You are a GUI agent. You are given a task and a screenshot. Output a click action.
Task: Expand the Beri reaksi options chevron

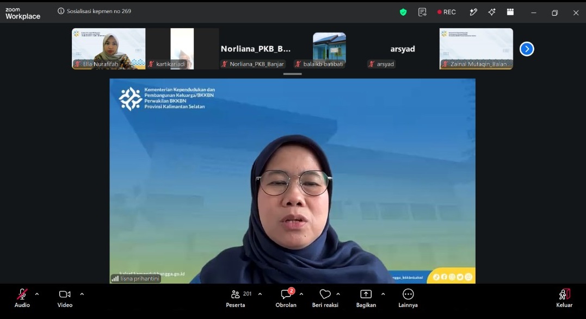click(x=338, y=294)
